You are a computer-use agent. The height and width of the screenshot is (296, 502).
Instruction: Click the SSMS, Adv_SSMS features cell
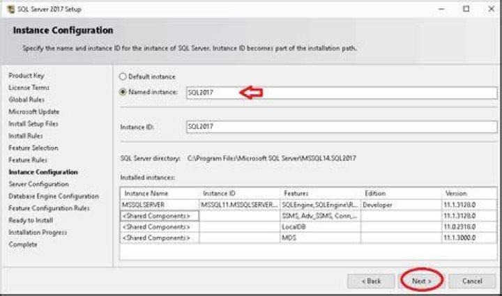(320, 216)
